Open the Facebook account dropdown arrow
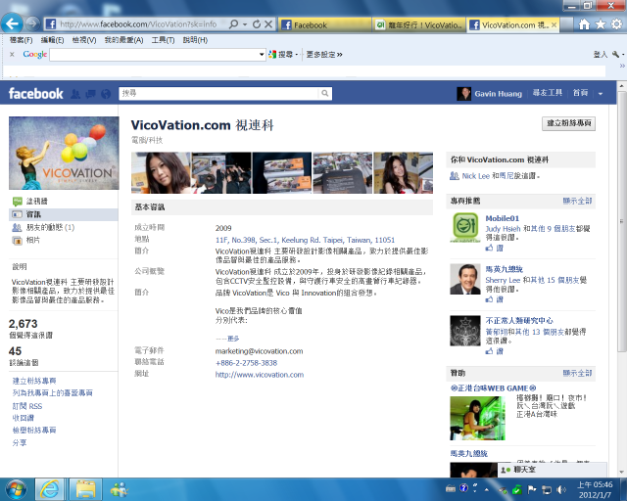The image size is (627, 501). [601, 94]
